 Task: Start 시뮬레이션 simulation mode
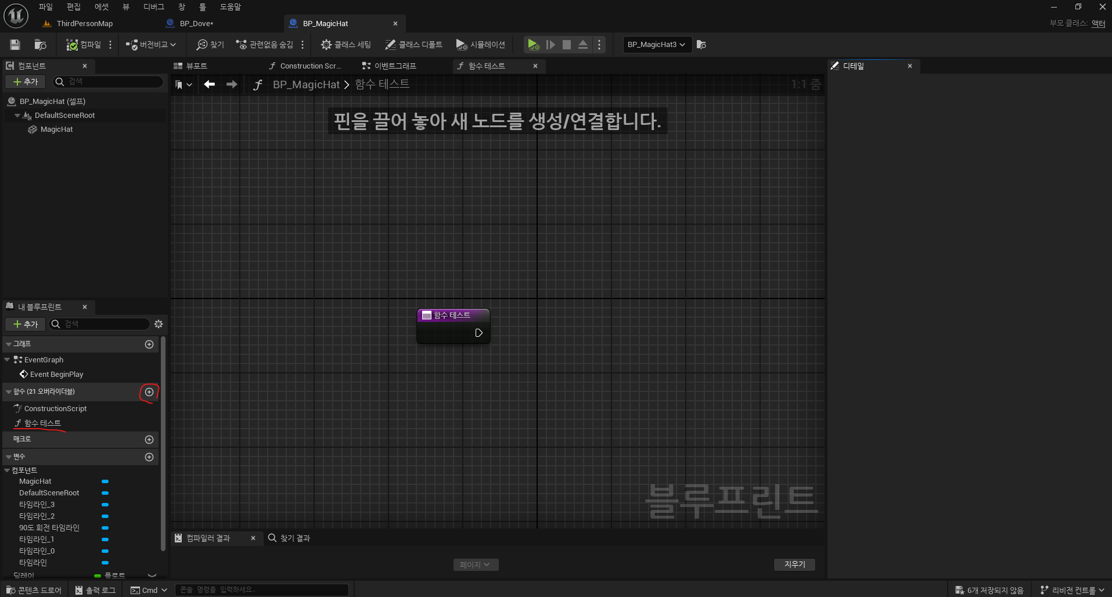point(481,45)
